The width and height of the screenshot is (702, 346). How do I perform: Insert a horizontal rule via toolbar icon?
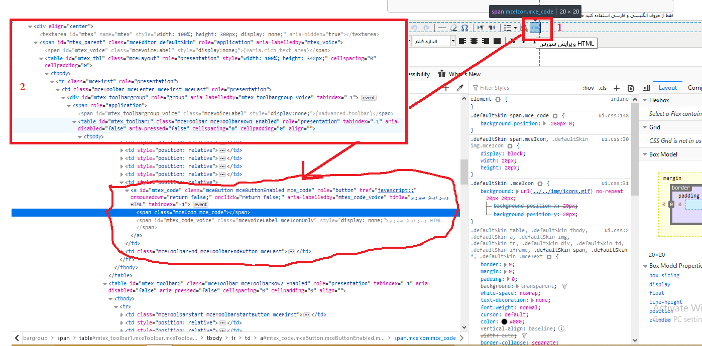(442, 28)
